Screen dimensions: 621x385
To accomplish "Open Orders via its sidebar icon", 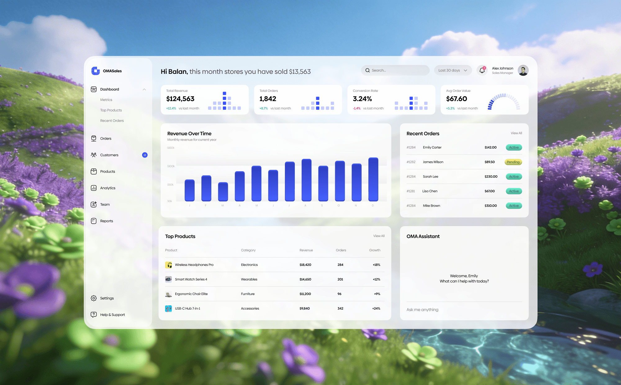I will (94, 138).
